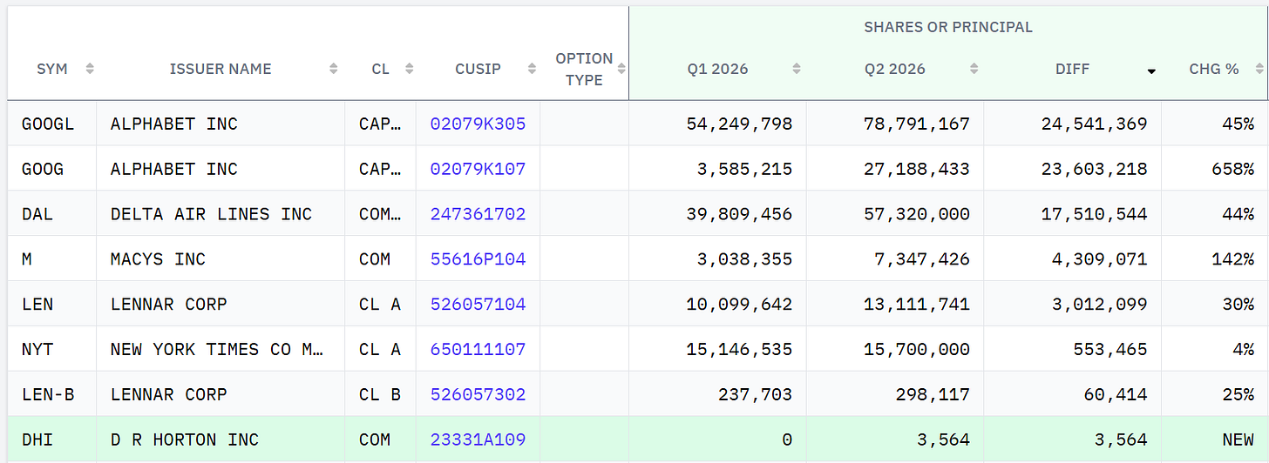This screenshot has width=1269, height=463.
Task: Select the LEN-B symbol cell
Action: [52, 394]
